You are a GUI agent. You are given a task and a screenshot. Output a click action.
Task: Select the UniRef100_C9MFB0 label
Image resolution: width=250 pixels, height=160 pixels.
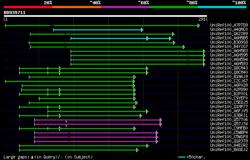click(x=229, y=128)
